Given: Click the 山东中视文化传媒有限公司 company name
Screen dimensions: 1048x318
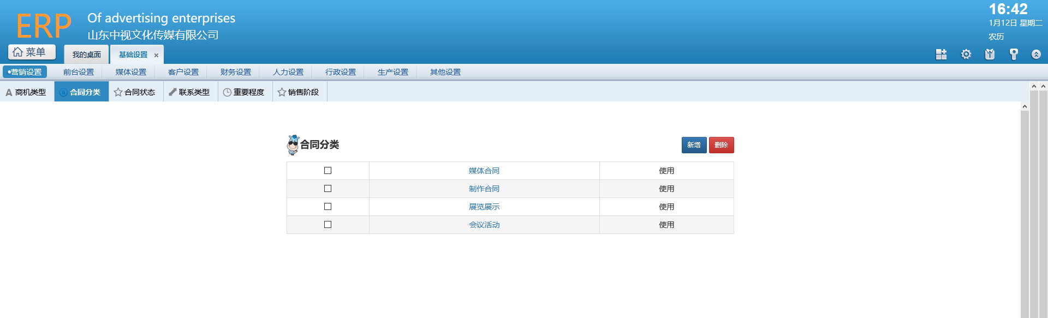Looking at the screenshot, I should pos(153,35).
